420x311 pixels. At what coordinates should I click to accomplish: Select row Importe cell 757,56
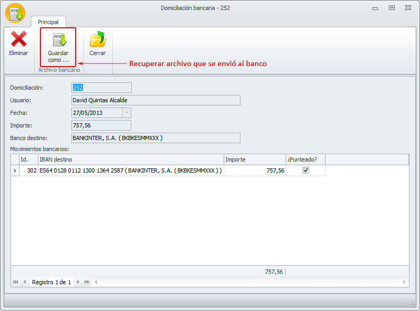click(255, 170)
